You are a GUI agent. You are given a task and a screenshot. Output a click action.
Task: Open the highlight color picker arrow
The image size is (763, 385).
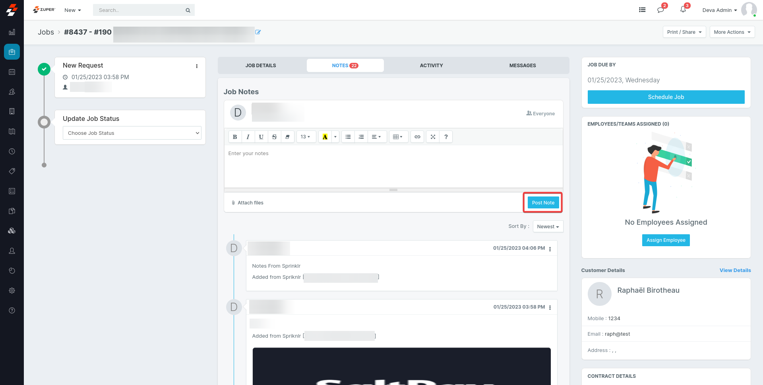[335, 137]
